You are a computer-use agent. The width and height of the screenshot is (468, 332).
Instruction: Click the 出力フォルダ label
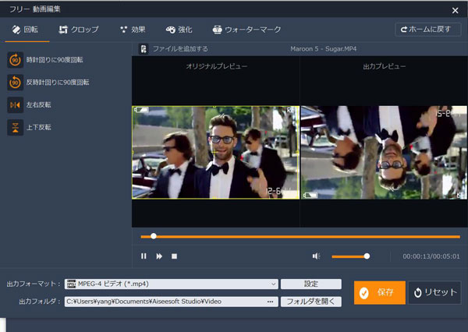point(40,302)
